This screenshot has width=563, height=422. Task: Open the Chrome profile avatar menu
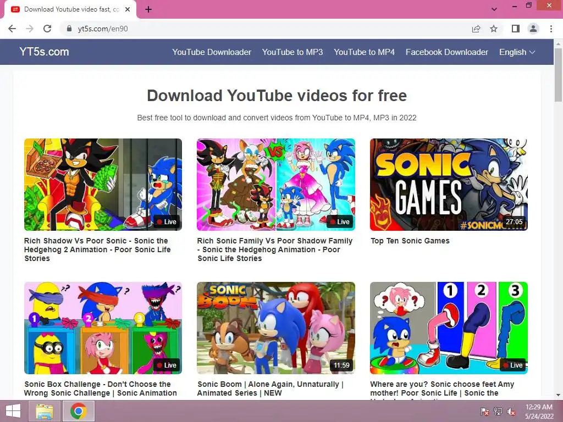pyautogui.click(x=533, y=29)
